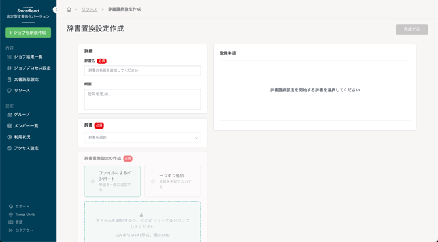Click the ログアウト logout icon
The width and height of the screenshot is (438, 242).
click(11, 230)
